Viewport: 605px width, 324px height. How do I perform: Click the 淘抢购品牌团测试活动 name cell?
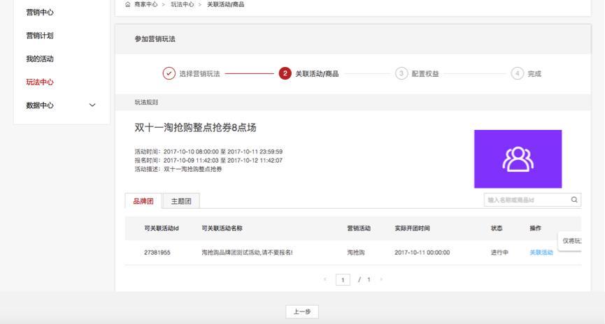pyautogui.click(x=247, y=252)
